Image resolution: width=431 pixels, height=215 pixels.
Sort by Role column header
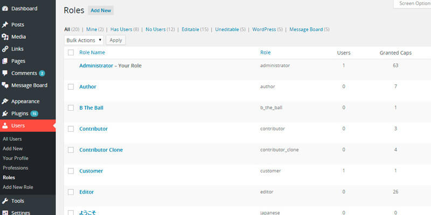coord(265,52)
